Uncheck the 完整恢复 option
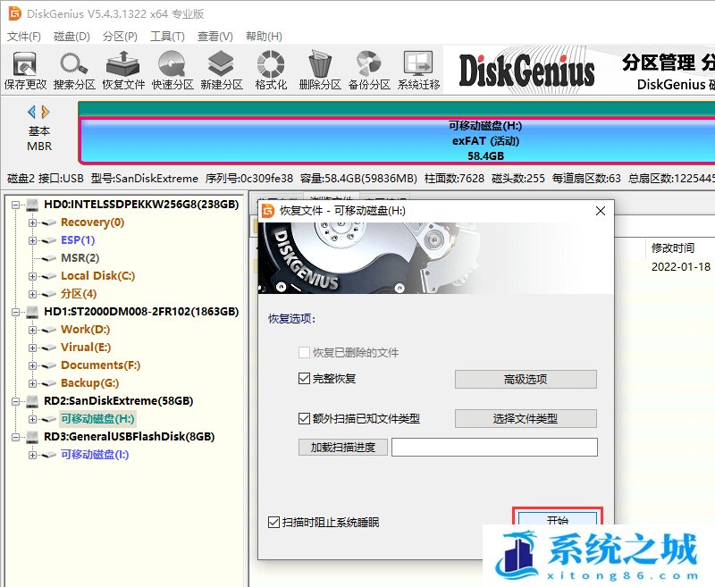This screenshot has width=715, height=587. click(x=304, y=378)
